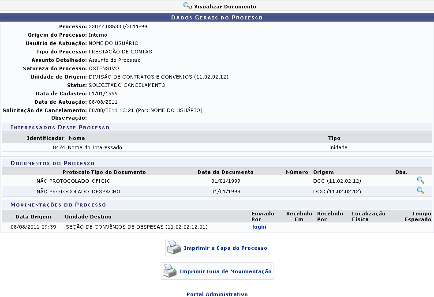View the OFICIO document with magnifier icon
This screenshot has width=434, height=297.
pyautogui.click(x=420, y=180)
